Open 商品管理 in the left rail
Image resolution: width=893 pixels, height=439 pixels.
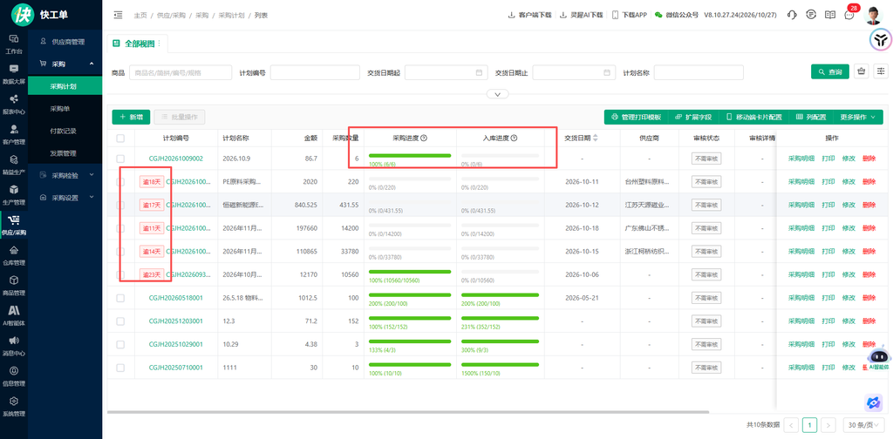[14, 286]
